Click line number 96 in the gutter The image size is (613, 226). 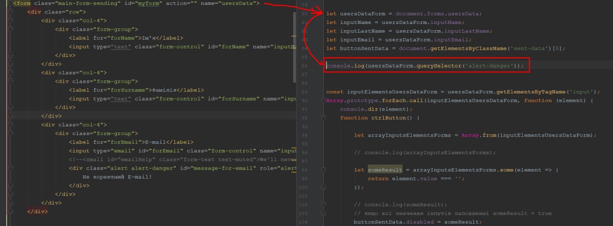[x=305, y=152]
